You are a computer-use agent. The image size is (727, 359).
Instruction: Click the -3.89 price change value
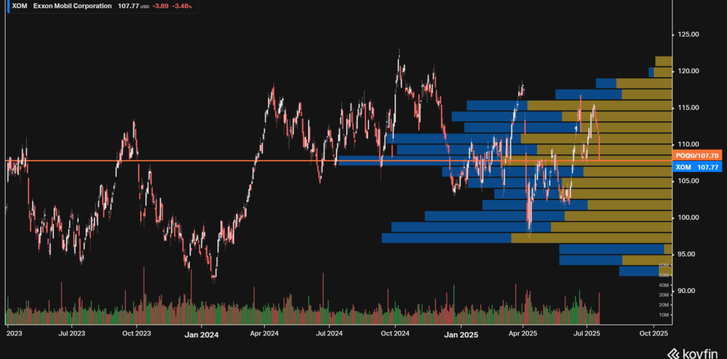click(160, 6)
